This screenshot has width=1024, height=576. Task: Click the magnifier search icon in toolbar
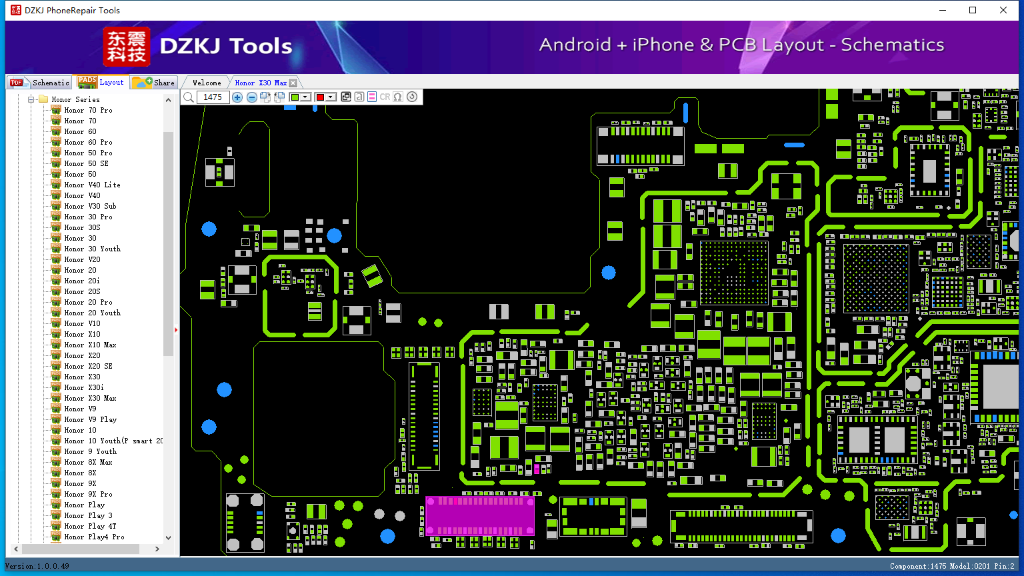click(189, 97)
